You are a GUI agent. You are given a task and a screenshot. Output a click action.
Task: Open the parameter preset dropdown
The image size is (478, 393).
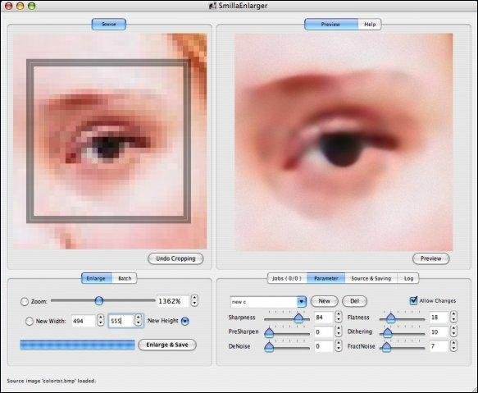[301, 301]
